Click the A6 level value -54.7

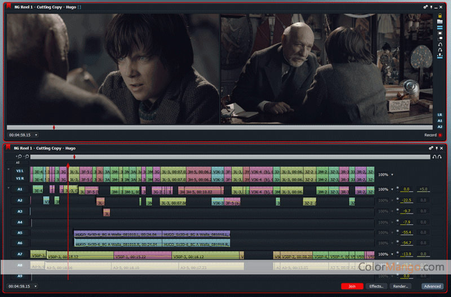tap(407, 243)
